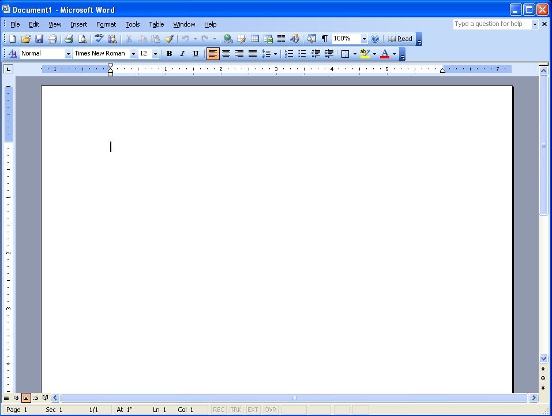Expand the font size 12 dropdown

pos(155,54)
